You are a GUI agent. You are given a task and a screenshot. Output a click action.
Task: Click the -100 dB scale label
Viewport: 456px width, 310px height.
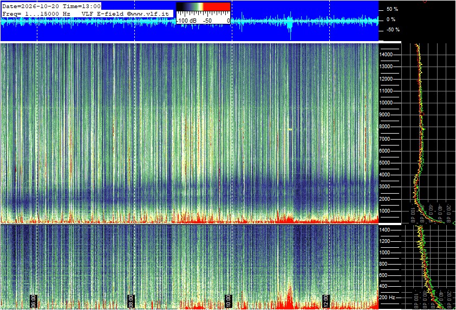tap(186, 21)
